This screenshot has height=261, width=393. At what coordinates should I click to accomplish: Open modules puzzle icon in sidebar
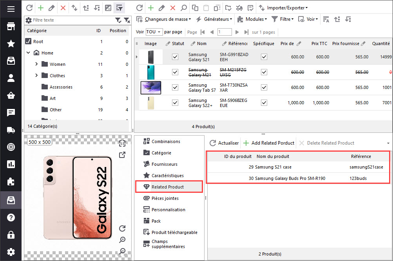pyautogui.click(x=11, y=181)
